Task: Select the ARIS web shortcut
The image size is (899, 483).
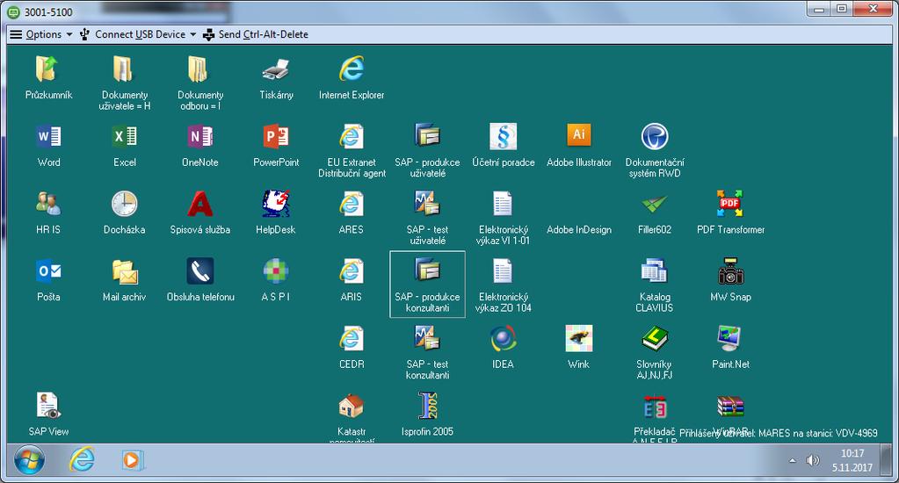Action: click(x=351, y=271)
